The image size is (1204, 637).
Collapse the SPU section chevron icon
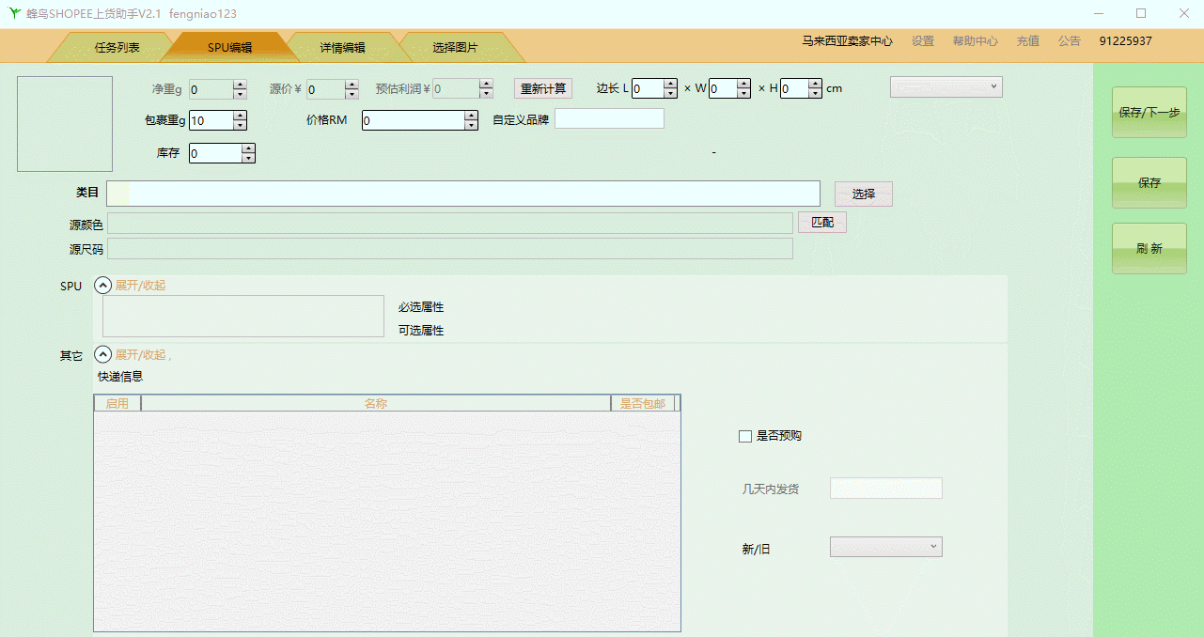[x=103, y=286]
